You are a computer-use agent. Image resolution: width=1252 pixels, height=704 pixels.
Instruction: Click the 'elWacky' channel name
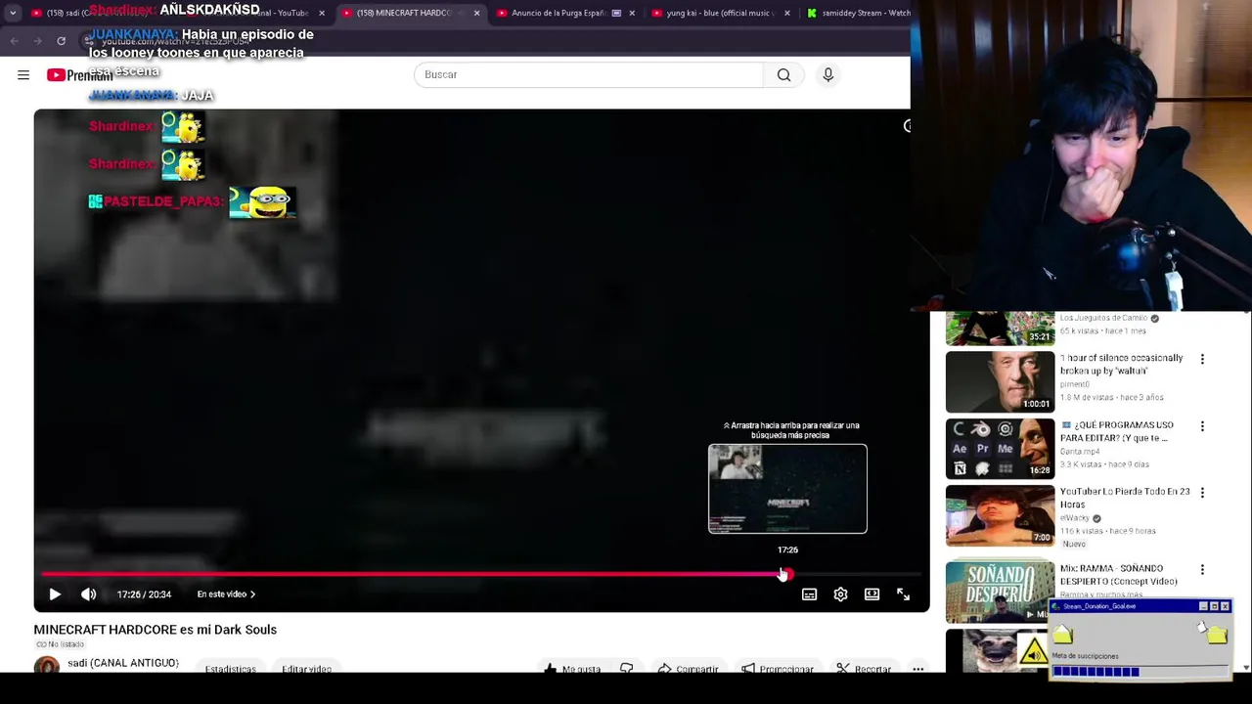(1075, 518)
